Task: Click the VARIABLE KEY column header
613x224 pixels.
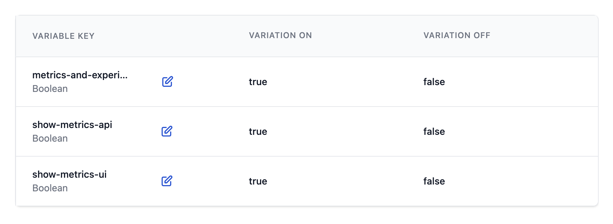Action: (64, 35)
